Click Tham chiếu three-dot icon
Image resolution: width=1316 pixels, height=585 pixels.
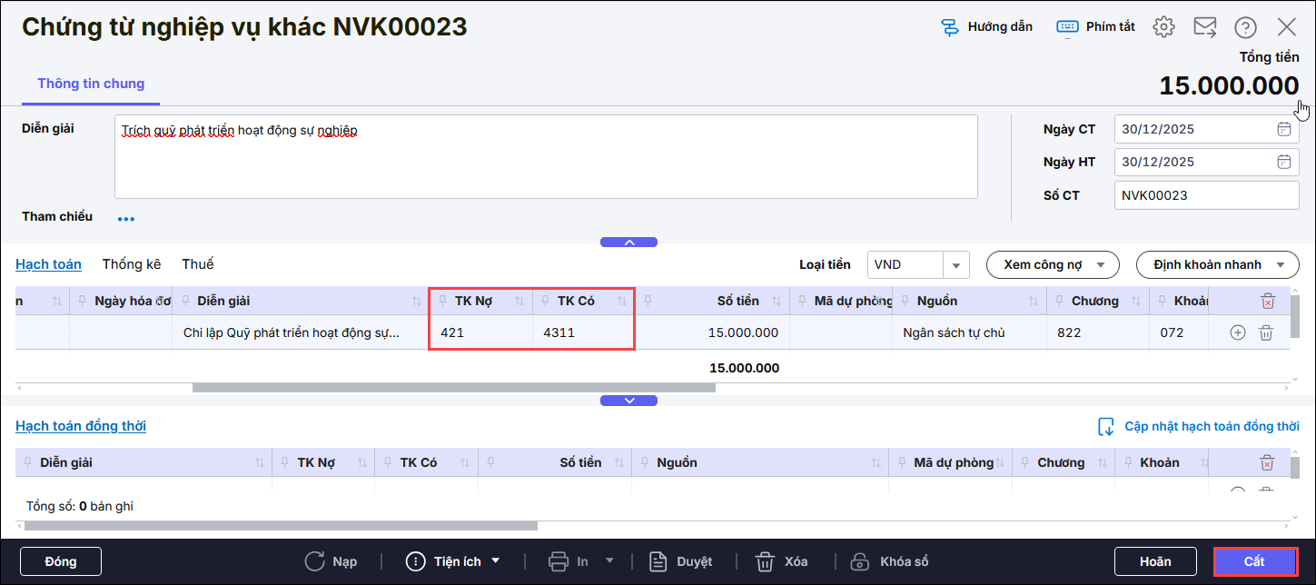pos(126,219)
